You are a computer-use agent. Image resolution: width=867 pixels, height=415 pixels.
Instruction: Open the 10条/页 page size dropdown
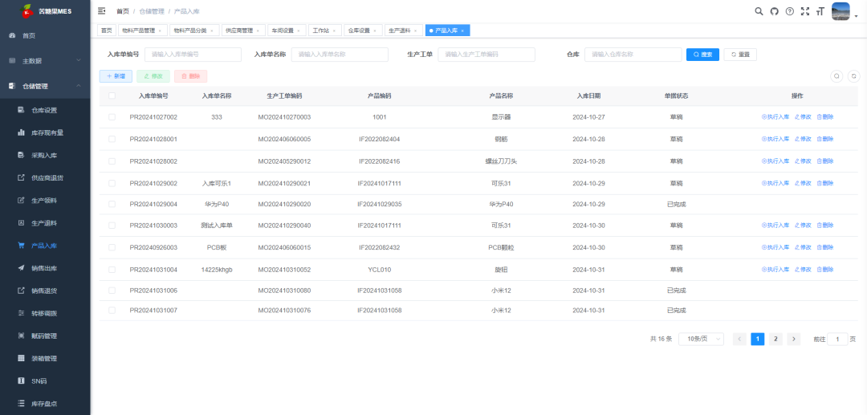pyautogui.click(x=701, y=339)
